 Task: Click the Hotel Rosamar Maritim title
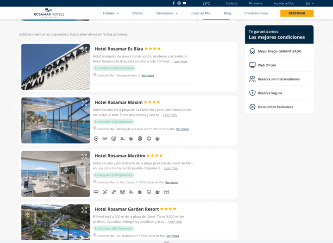(120, 156)
